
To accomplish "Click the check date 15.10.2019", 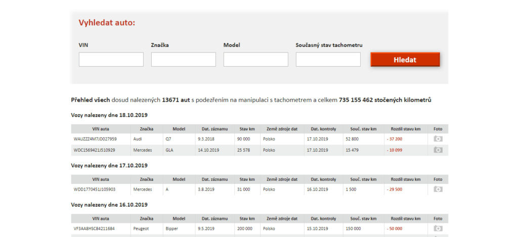I will point(318,228).
